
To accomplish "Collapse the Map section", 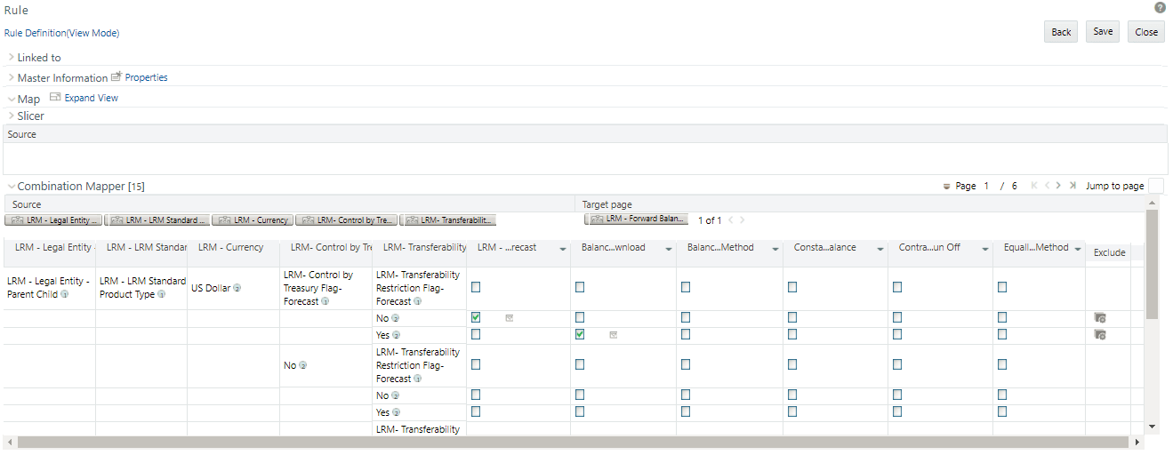I will pos(12,99).
